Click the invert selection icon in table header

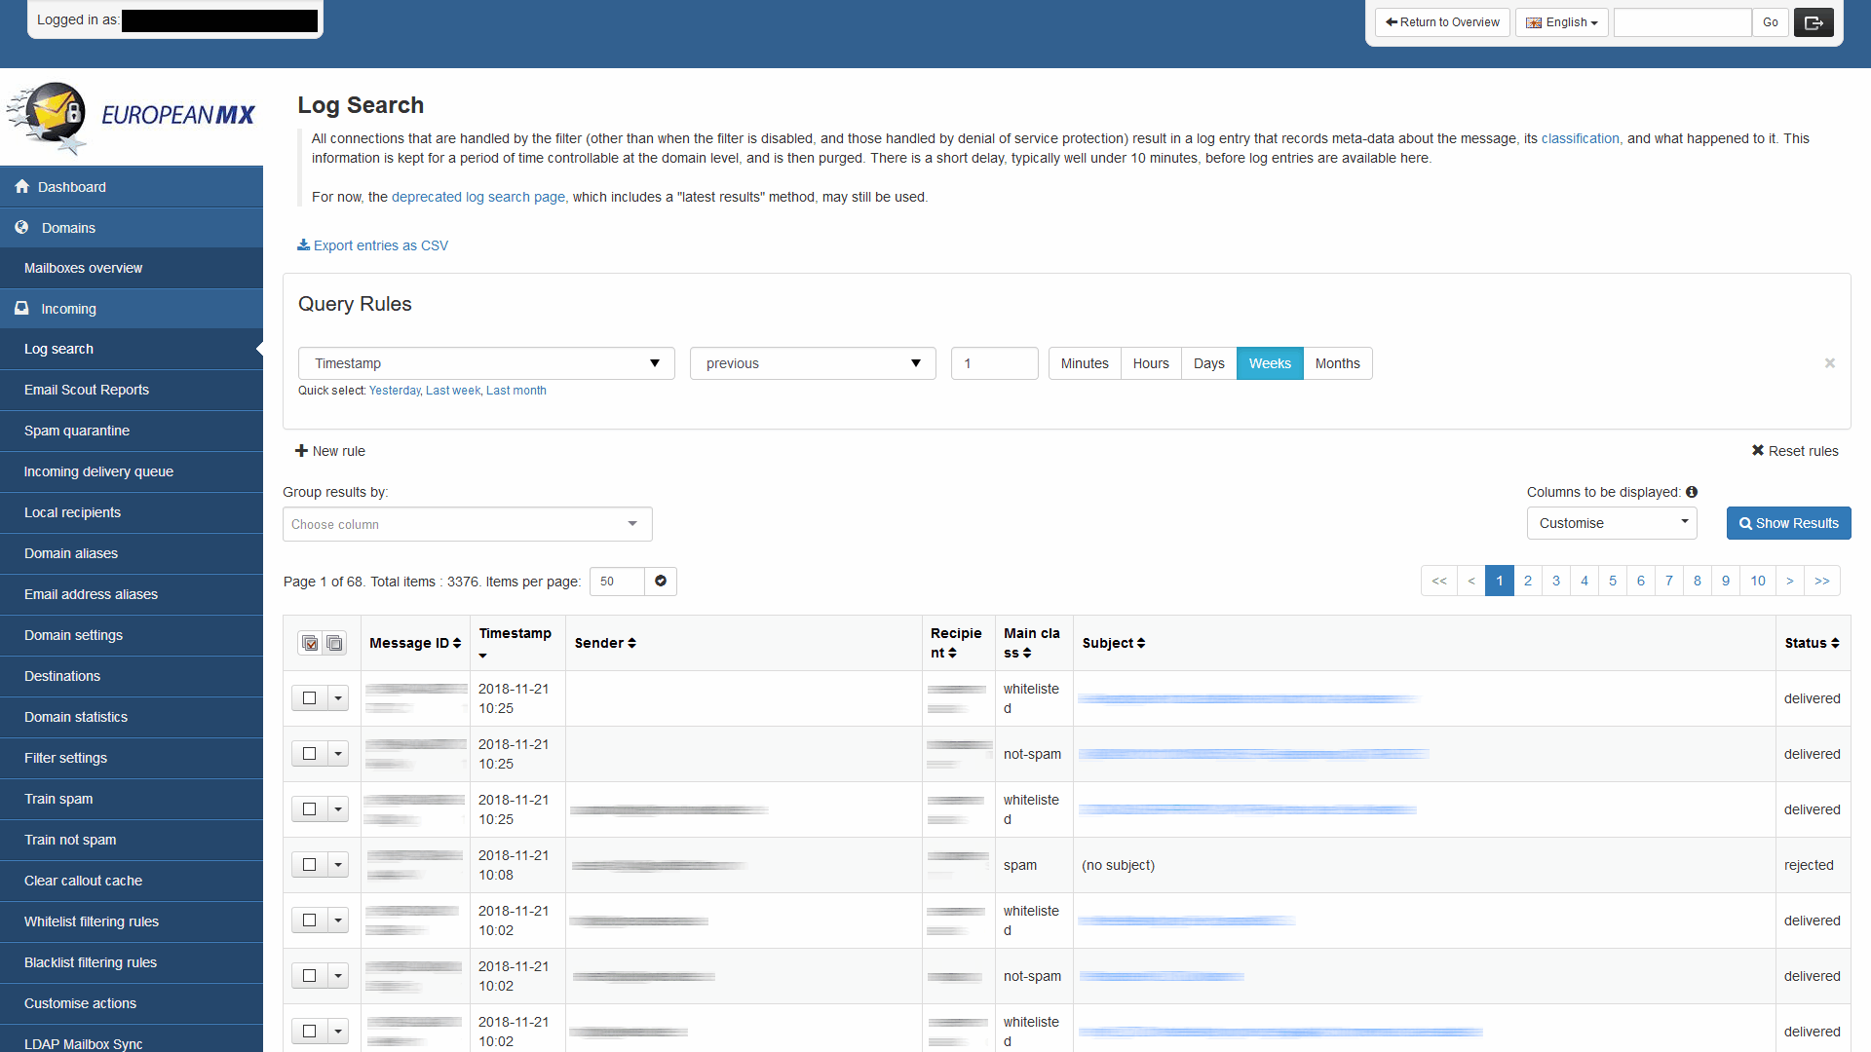(334, 643)
